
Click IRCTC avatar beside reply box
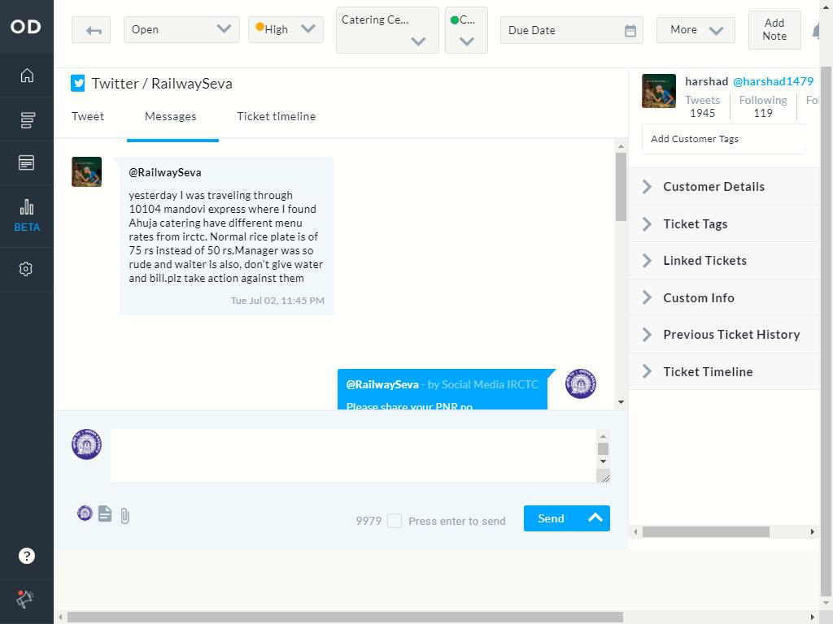[86, 444]
